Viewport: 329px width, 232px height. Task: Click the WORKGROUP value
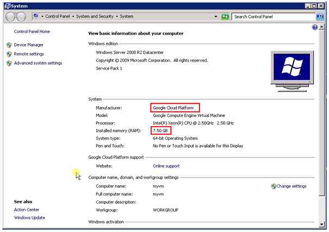click(x=165, y=210)
